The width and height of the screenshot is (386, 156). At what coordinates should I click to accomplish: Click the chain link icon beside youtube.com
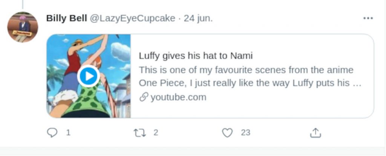point(144,97)
